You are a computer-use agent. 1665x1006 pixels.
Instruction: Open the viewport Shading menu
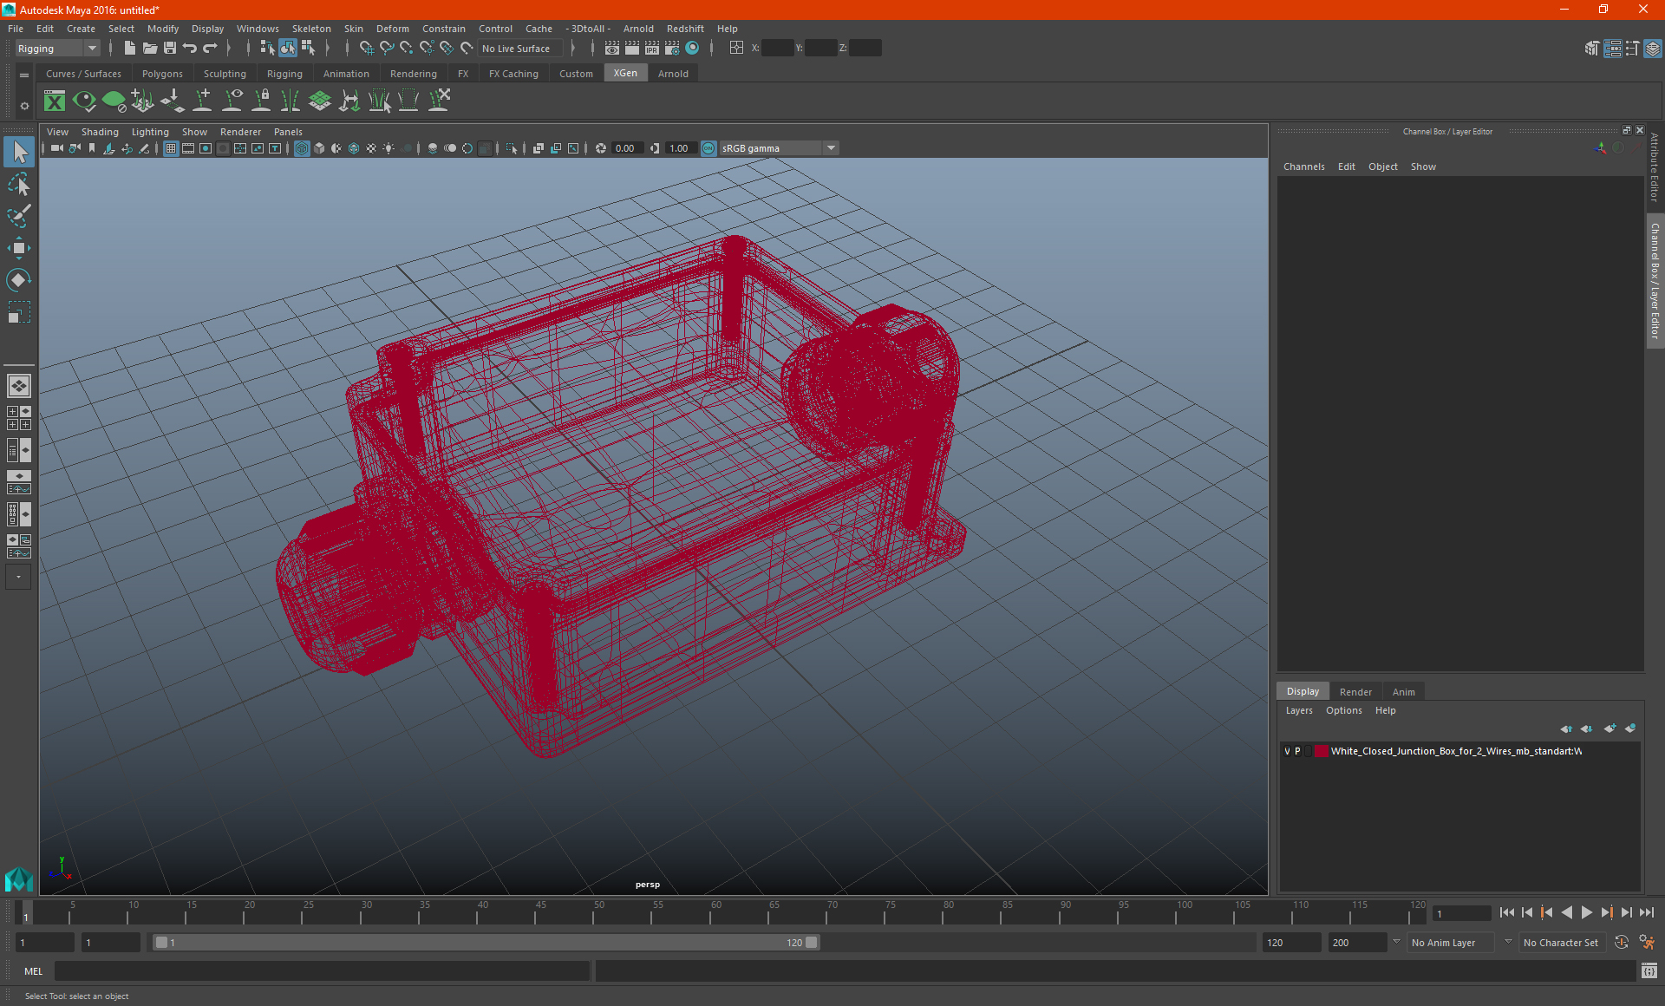(100, 132)
